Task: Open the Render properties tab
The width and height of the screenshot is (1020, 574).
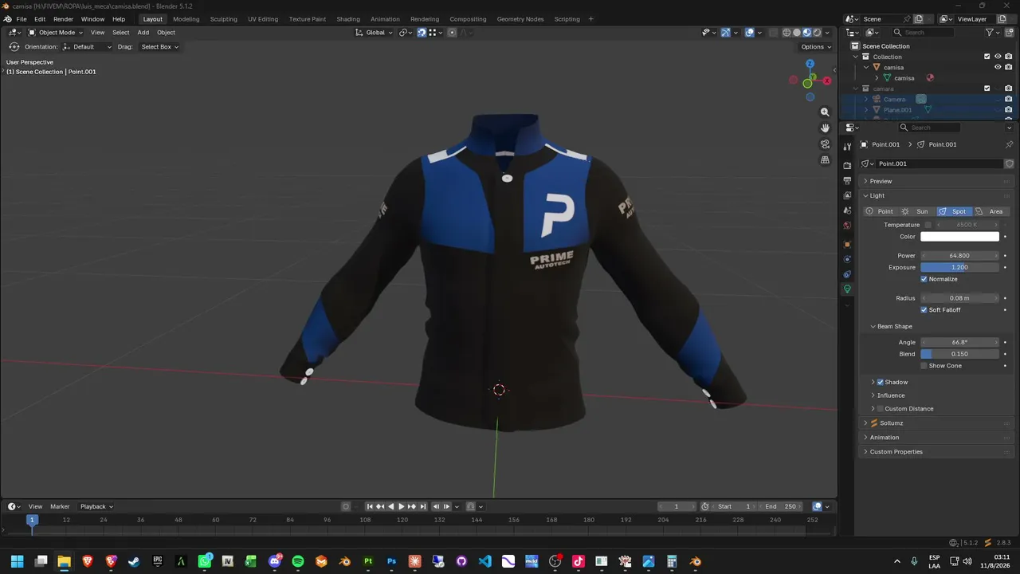Action: tap(847, 165)
